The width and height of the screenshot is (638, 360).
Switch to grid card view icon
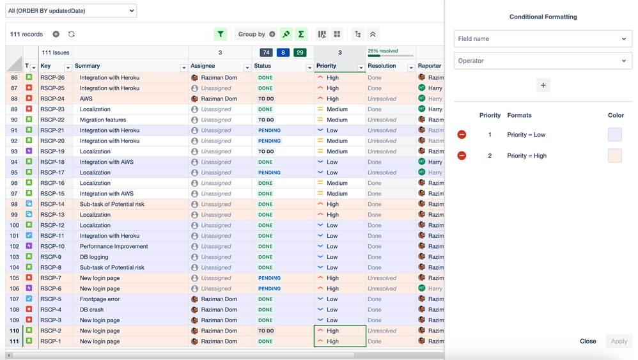[337, 35]
